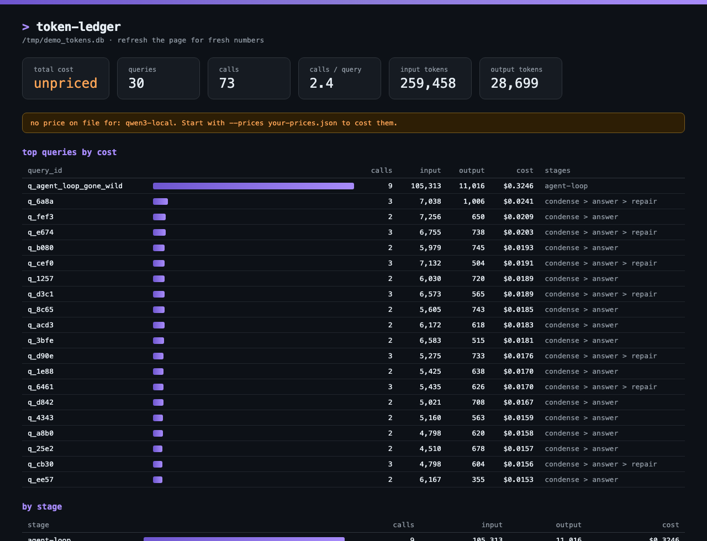707x541 pixels.
Task: Click the $0.3246 cost cell in queries table
Action: (x=519, y=186)
